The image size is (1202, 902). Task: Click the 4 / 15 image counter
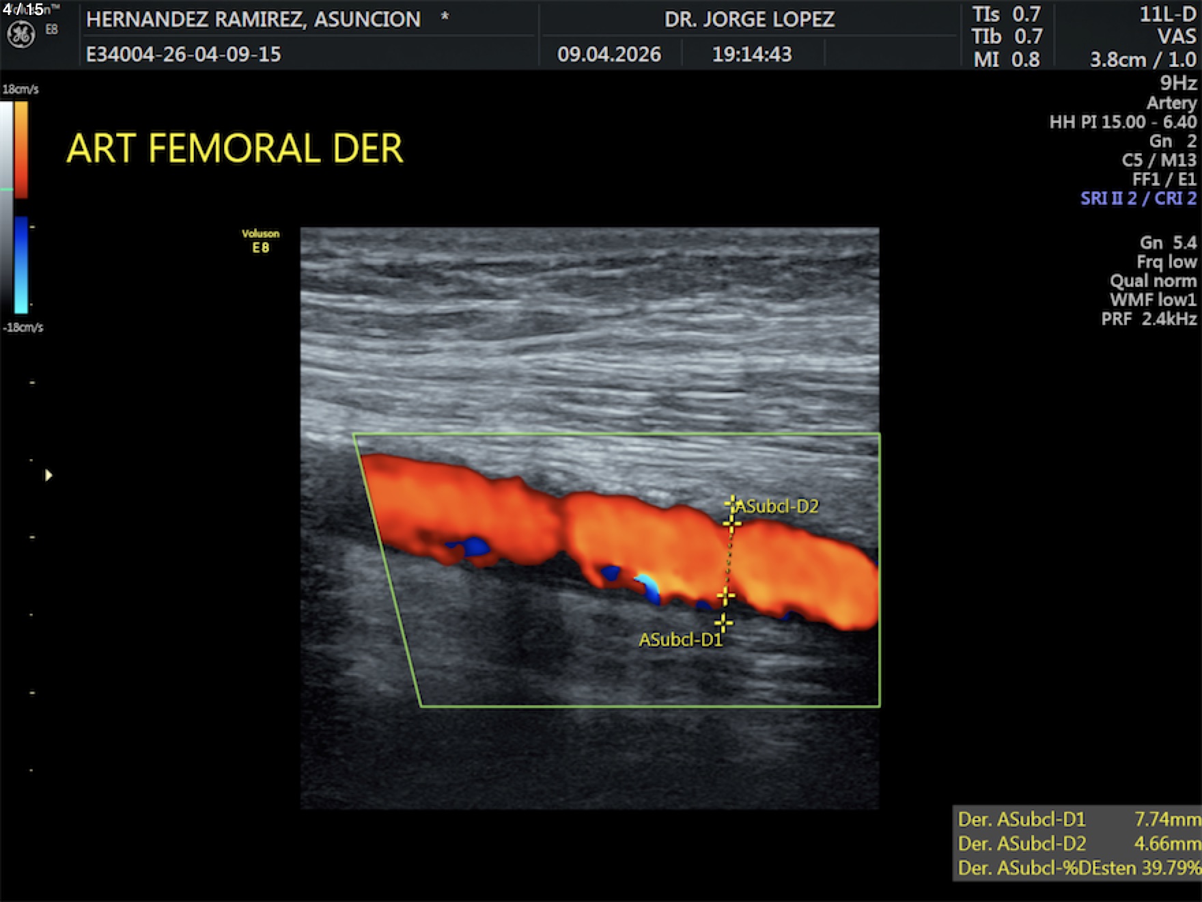[x=23, y=10]
